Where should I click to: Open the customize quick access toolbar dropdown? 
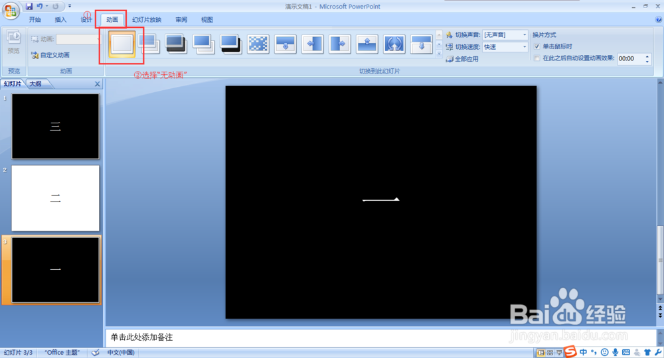click(70, 7)
